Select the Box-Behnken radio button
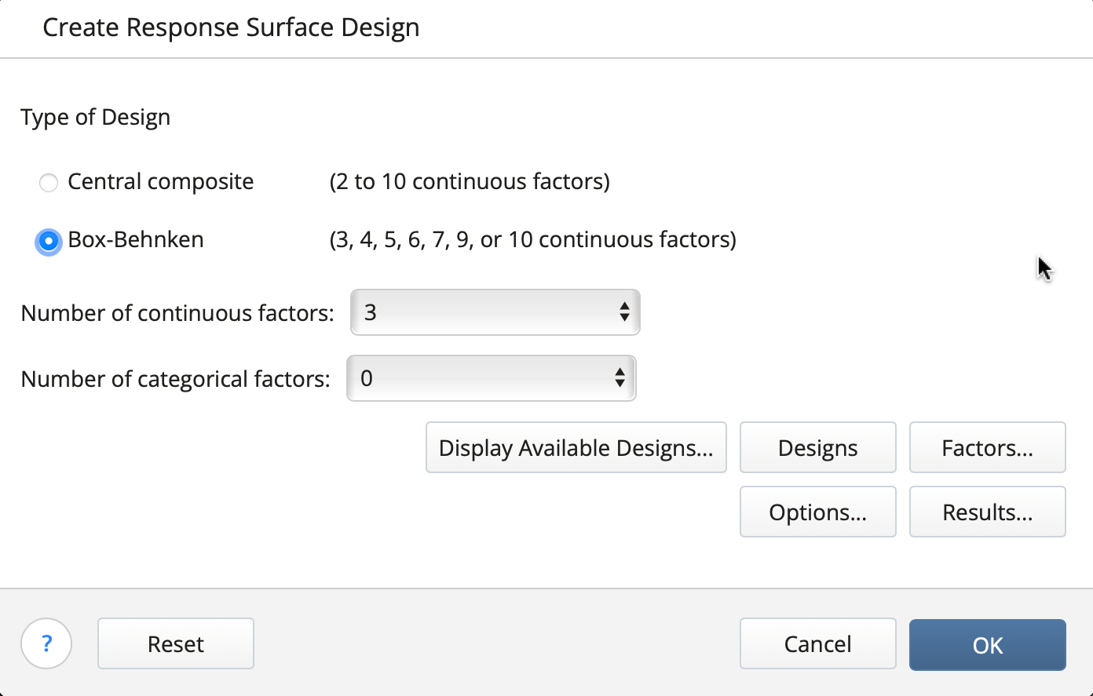The width and height of the screenshot is (1093, 696). (x=48, y=241)
